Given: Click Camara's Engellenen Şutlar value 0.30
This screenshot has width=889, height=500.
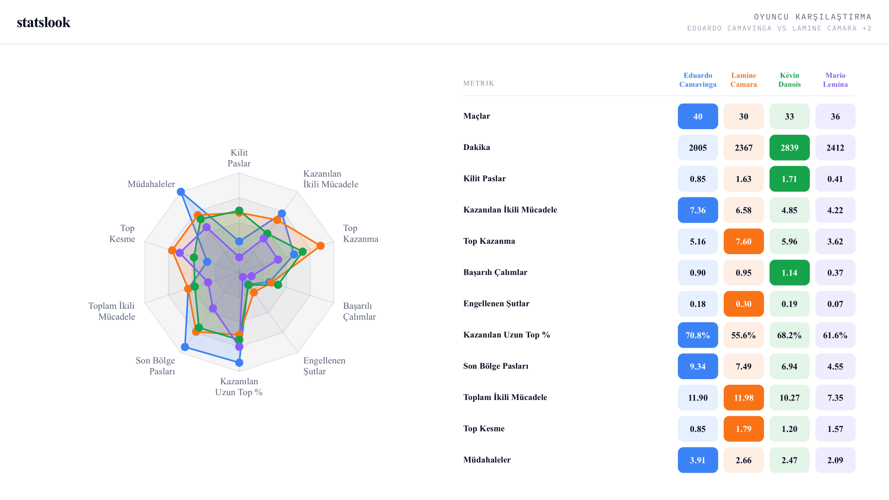Looking at the screenshot, I should 744,304.
